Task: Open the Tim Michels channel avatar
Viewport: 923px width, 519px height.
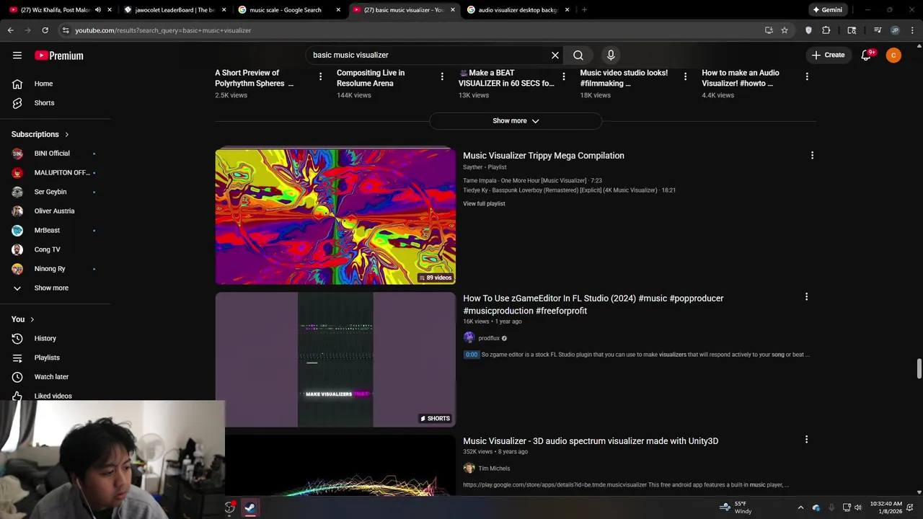Action: [x=469, y=469]
